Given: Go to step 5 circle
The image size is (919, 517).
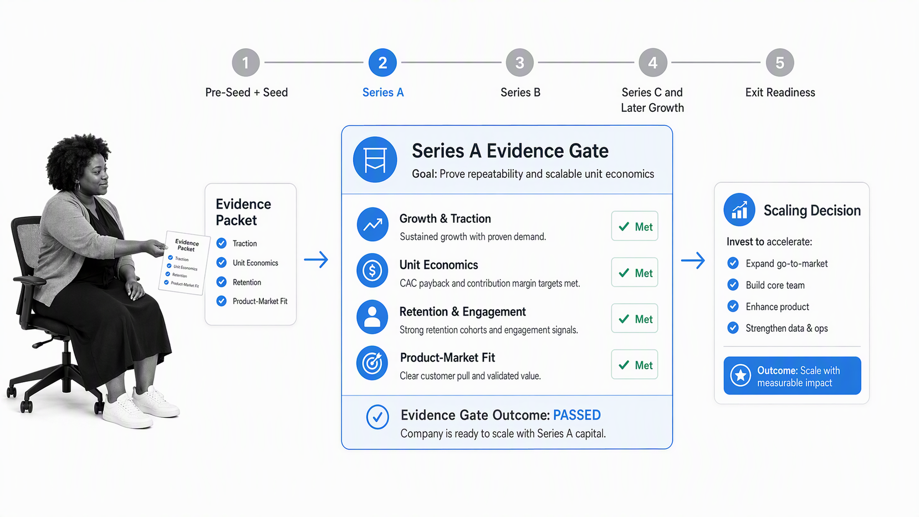Looking at the screenshot, I should coord(780,63).
